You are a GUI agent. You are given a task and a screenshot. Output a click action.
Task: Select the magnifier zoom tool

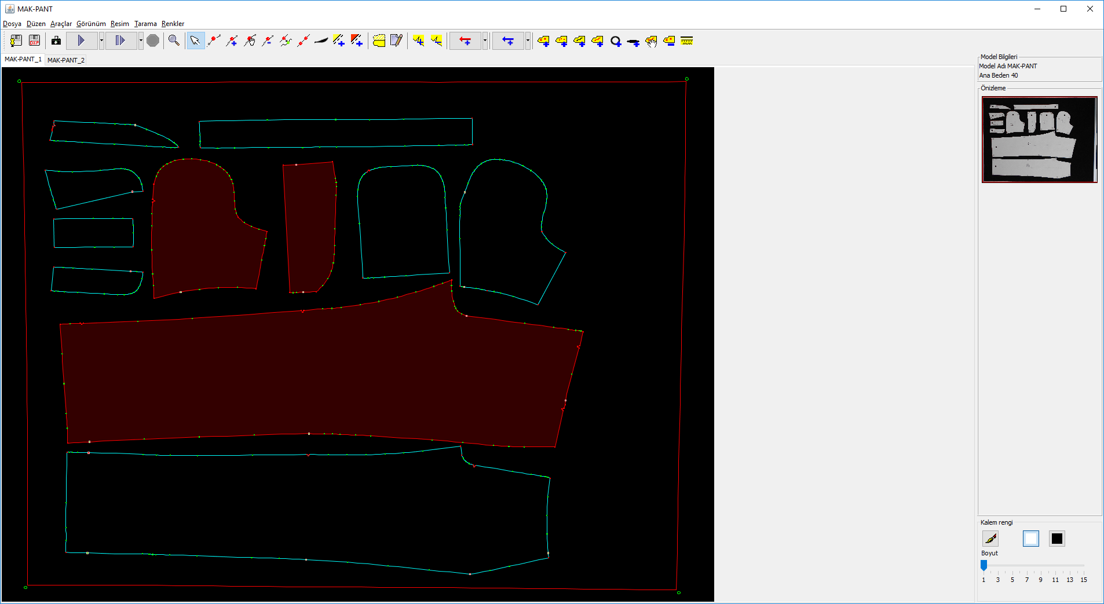click(174, 41)
